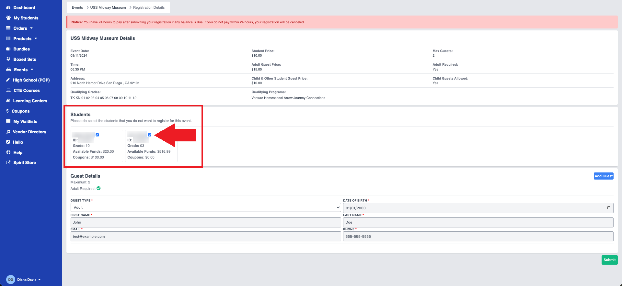Submit the registration form
This screenshot has height=286, width=622.
609,260
